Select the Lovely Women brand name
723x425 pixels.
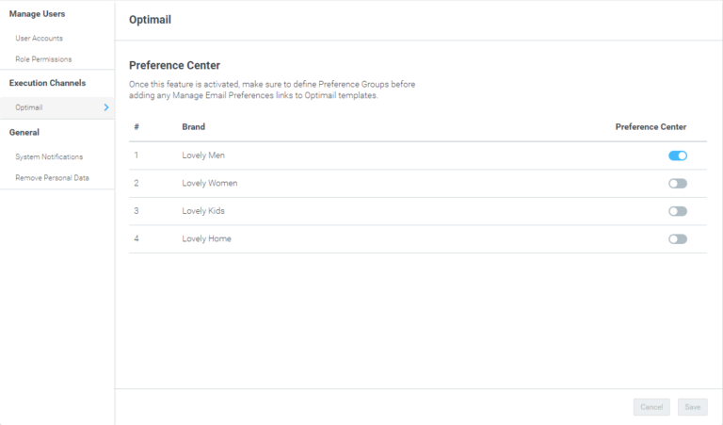209,183
